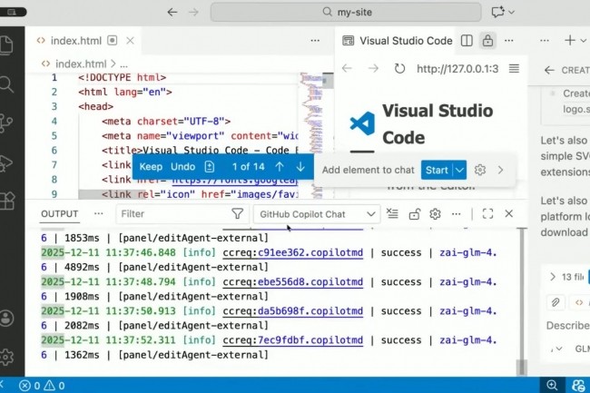Open editor group more actions menu
Viewport: 590px width, 393px height.
click(x=315, y=41)
